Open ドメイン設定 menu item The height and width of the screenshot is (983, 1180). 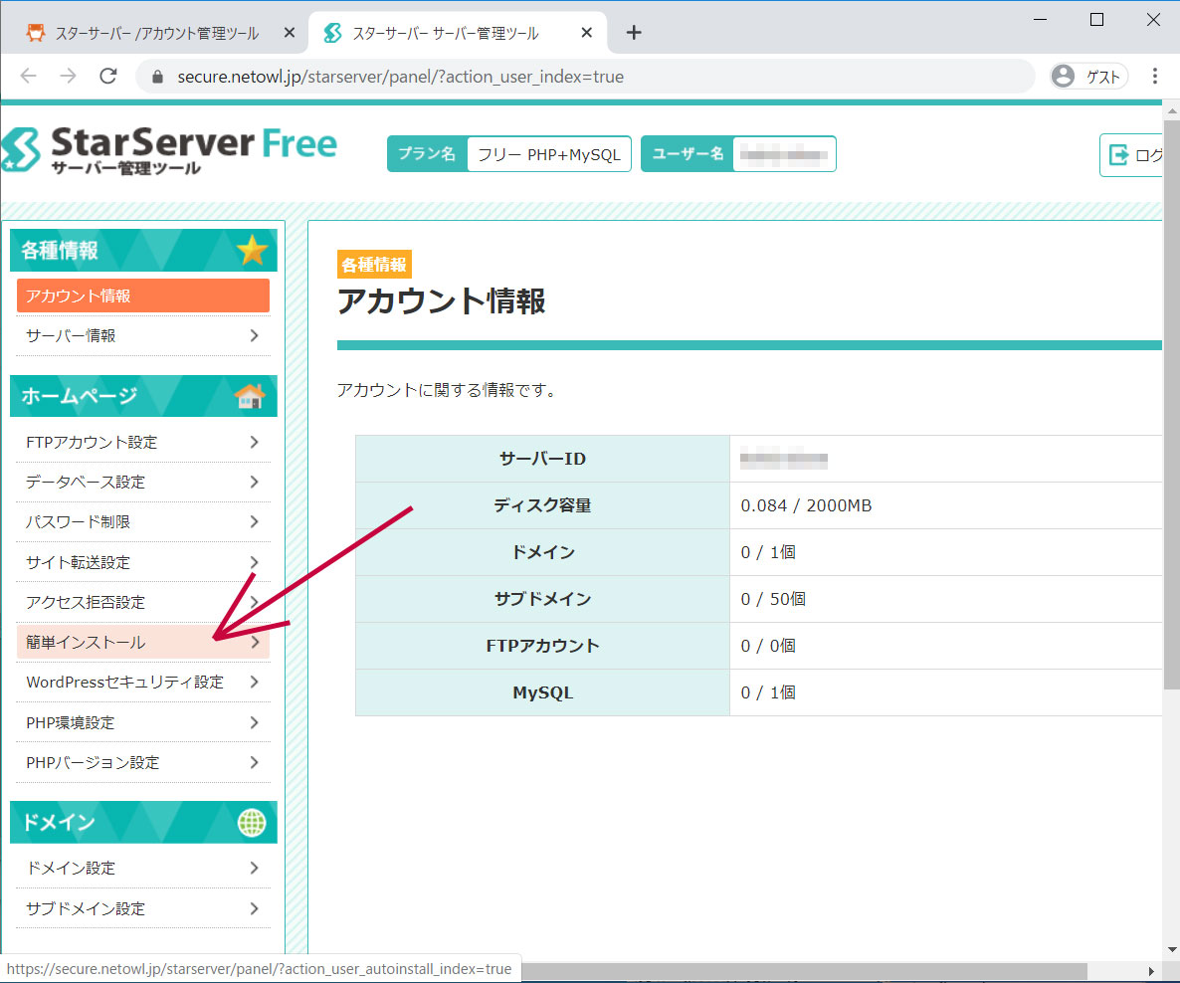coord(143,868)
